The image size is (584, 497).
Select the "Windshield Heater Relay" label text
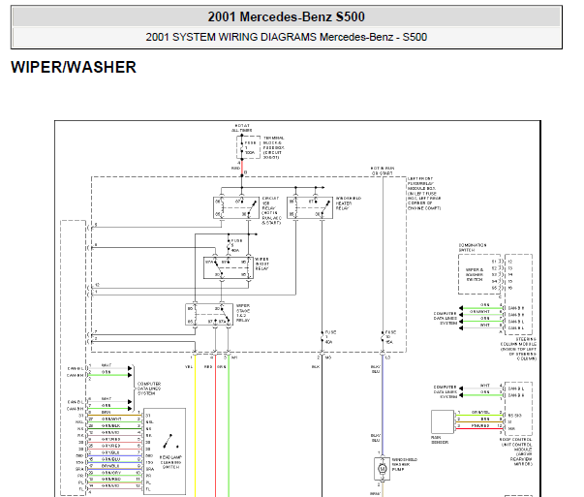pos(349,203)
